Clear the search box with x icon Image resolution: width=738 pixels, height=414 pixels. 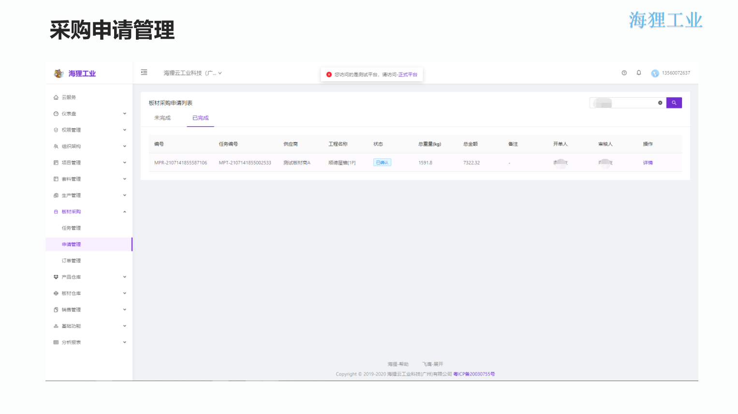click(x=660, y=103)
